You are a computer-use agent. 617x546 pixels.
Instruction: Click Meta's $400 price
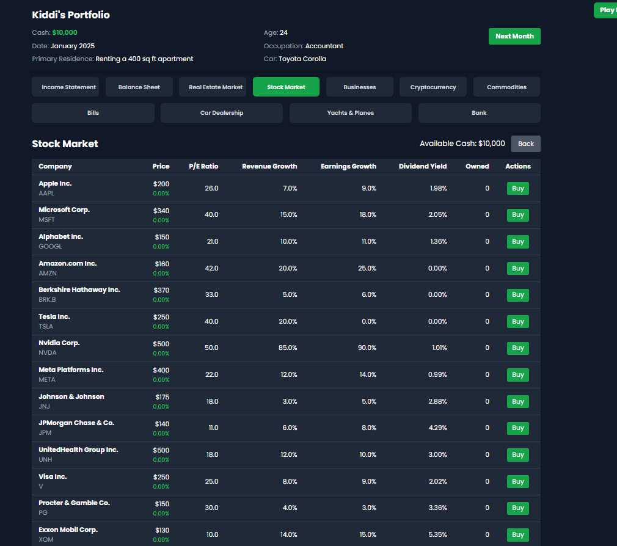point(161,370)
